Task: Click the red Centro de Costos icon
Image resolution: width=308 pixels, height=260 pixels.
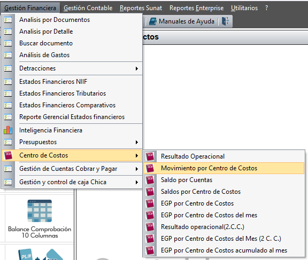Action: pyautogui.click(x=8, y=155)
